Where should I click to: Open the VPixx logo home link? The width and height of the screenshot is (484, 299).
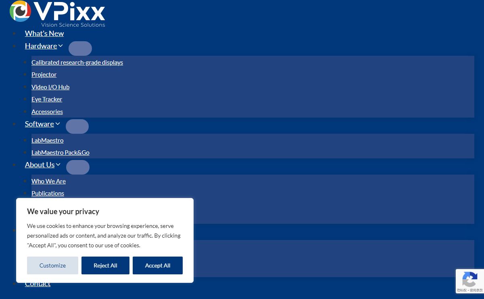(57, 14)
